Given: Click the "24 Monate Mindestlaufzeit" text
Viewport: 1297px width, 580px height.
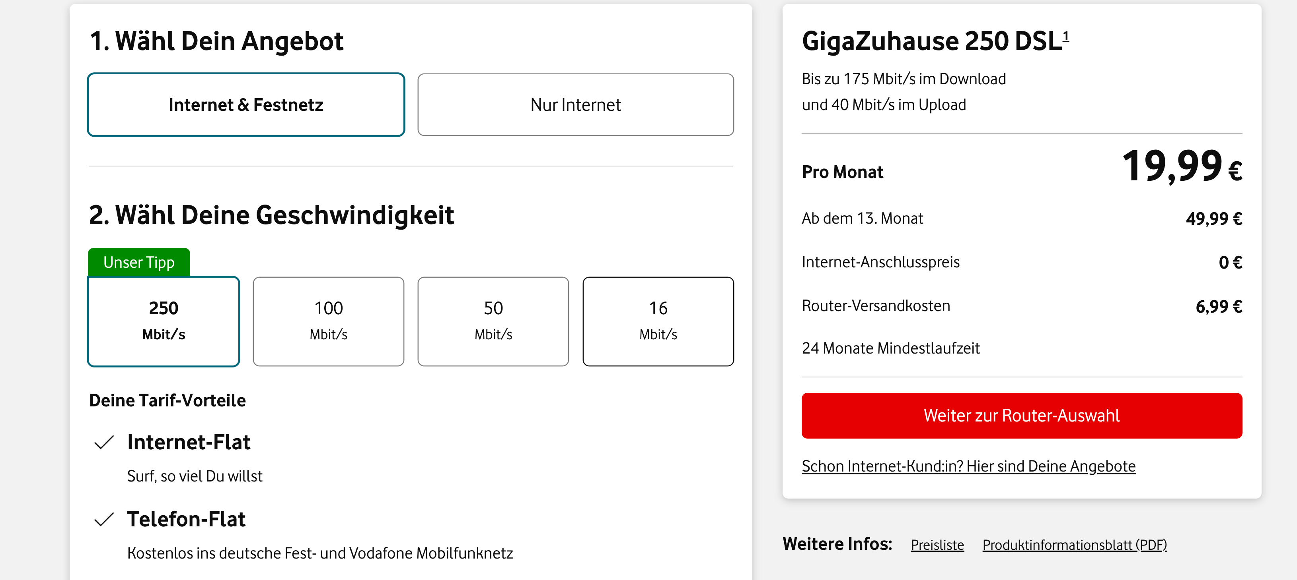Looking at the screenshot, I should point(891,347).
